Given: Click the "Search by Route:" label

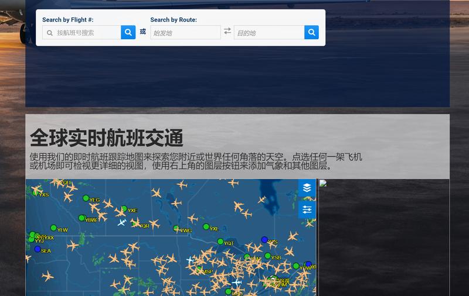Looking at the screenshot, I should pos(174,20).
